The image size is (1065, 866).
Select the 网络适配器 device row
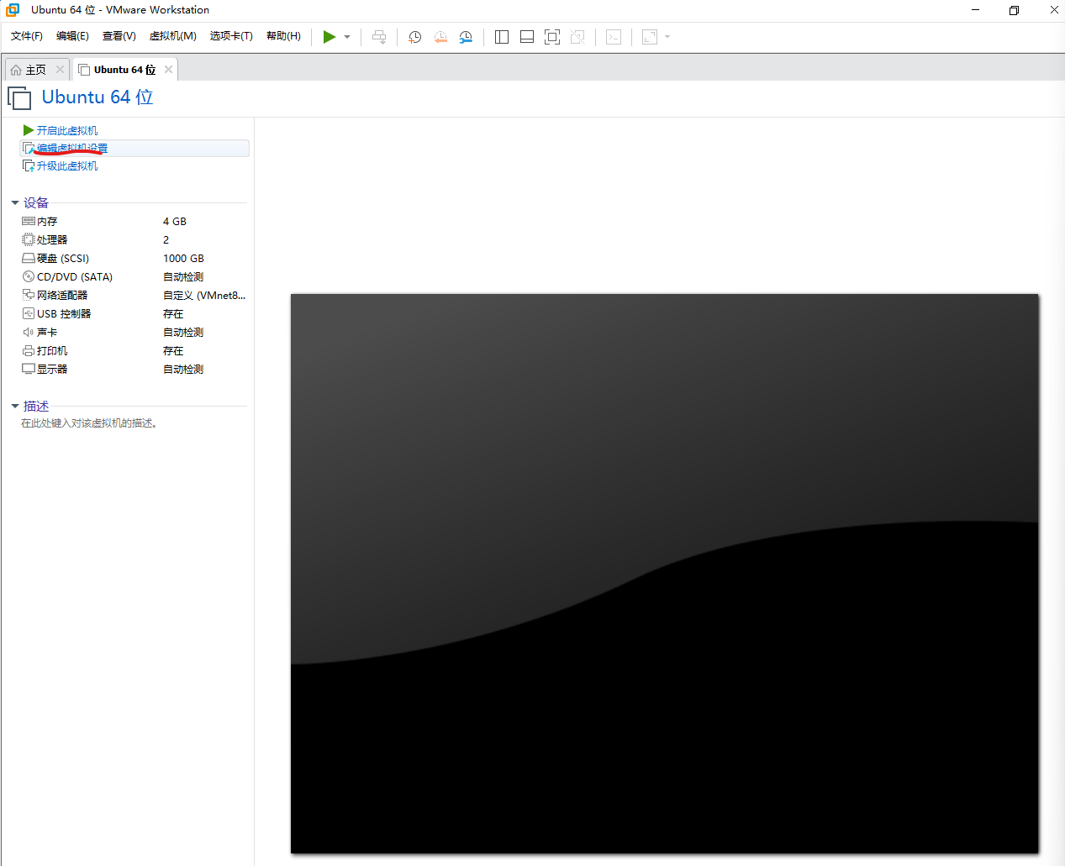pos(134,295)
